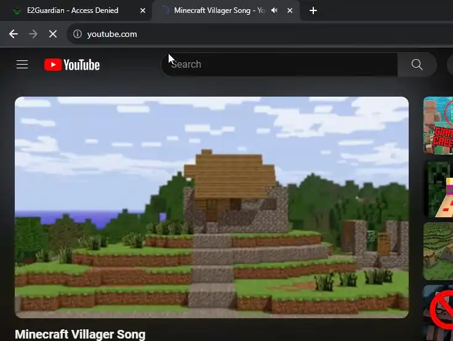453x341 pixels.
Task: Stop loading the page
Action: 53,34
